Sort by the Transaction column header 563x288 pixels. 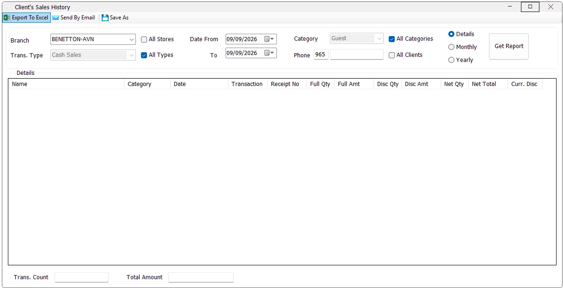[x=248, y=84]
